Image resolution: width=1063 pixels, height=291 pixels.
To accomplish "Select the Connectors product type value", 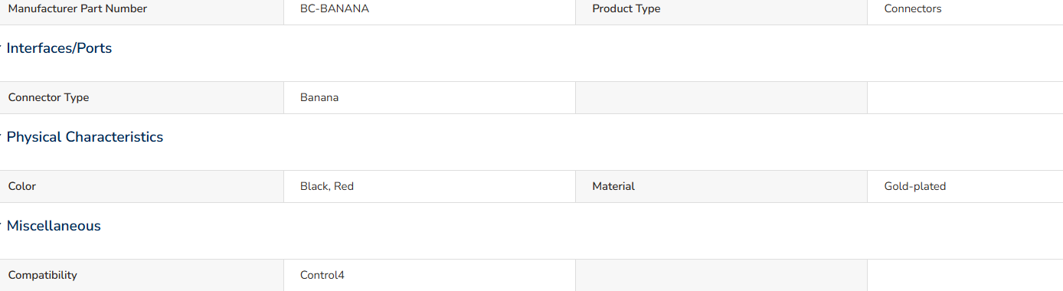I will tap(913, 9).
